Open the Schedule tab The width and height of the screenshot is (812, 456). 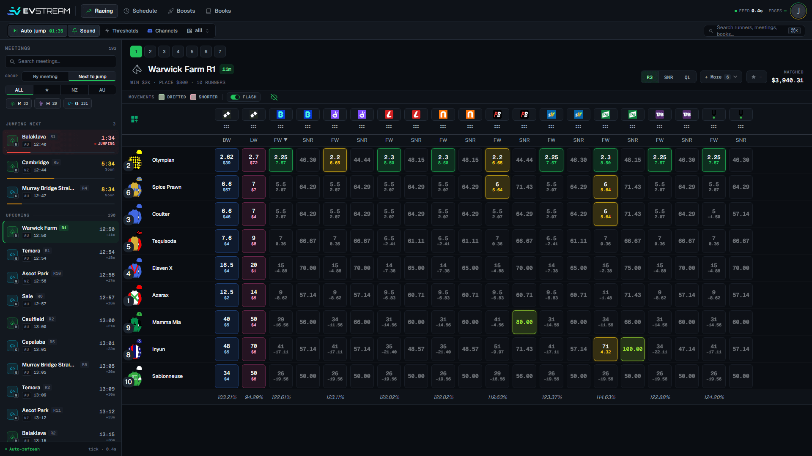[x=140, y=11]
